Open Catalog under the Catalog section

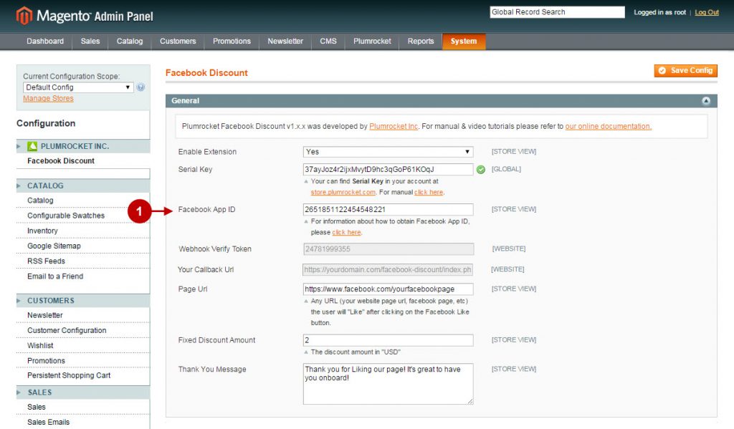pos(40,201)
